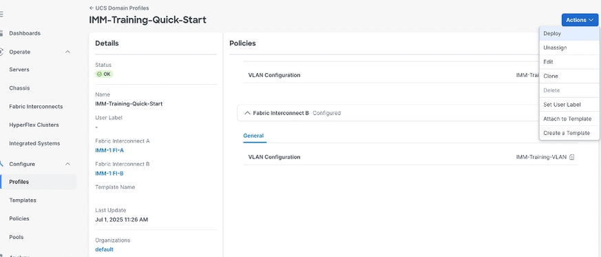Click IMM-Training-VLAN policy under Fabric Interconnect B
Image resolution: width=601 pixels, height=257 pixels.
[541, 157]
